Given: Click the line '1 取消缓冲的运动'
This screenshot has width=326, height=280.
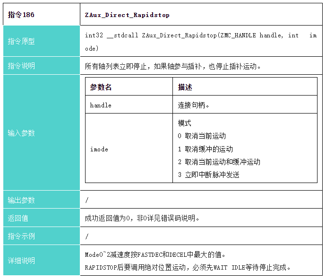Looking at the screenshot, I should (206, 149).
